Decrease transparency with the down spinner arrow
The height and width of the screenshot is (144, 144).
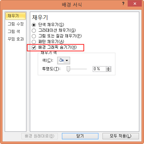(x=108, y=70)
